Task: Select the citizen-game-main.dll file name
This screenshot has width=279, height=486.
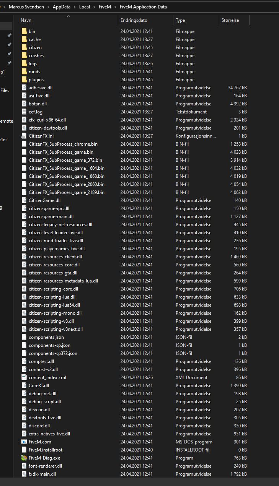Action: pyautogui.click(x=51, y=217)
